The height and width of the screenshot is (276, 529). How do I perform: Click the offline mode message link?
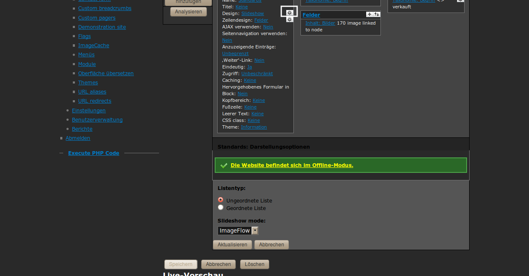click(x=292, y=165)
